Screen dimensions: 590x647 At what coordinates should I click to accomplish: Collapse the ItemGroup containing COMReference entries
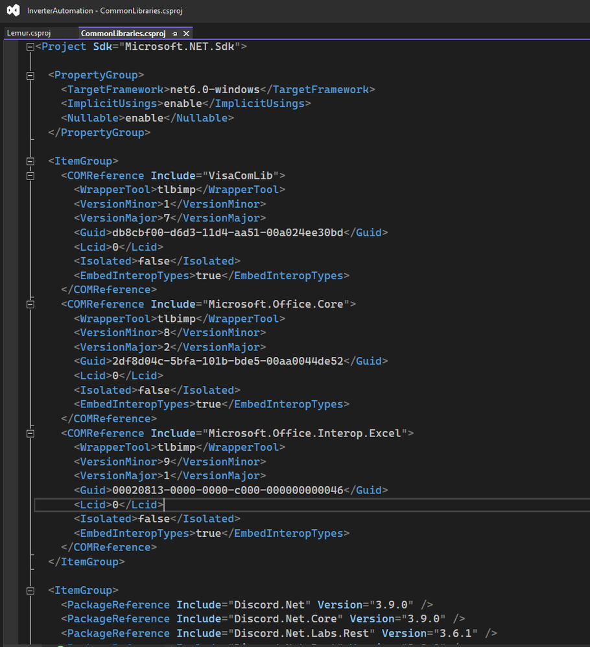point(30,161)
